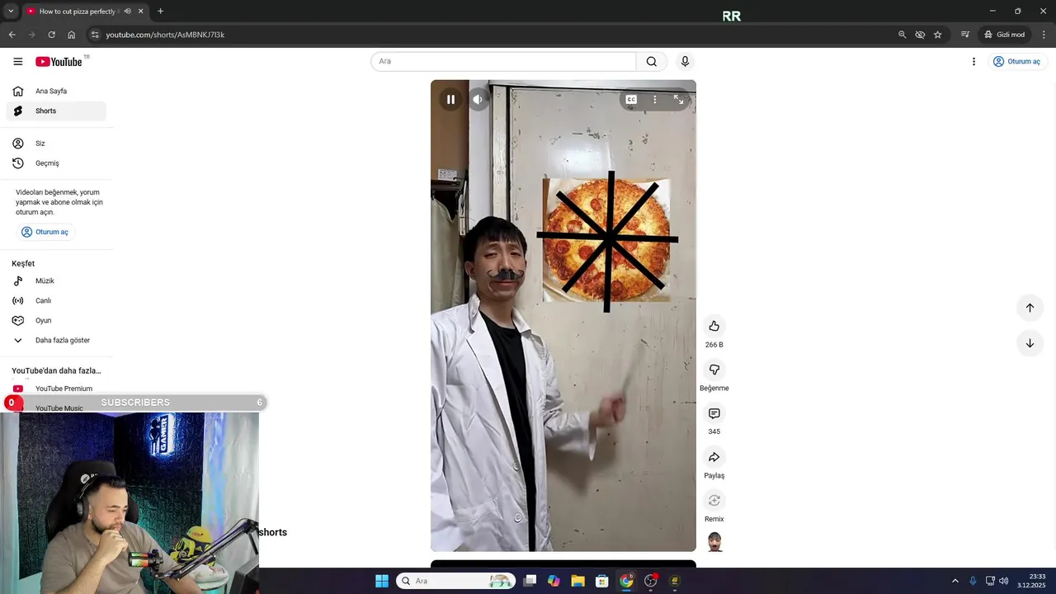Share the Short via Paylaş
This screenshot has width=1056, height=594.
tap(714, 457)
